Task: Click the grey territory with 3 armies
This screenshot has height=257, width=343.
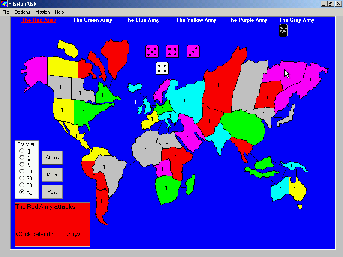Action: pyautogui.click(x=168, y=142)
